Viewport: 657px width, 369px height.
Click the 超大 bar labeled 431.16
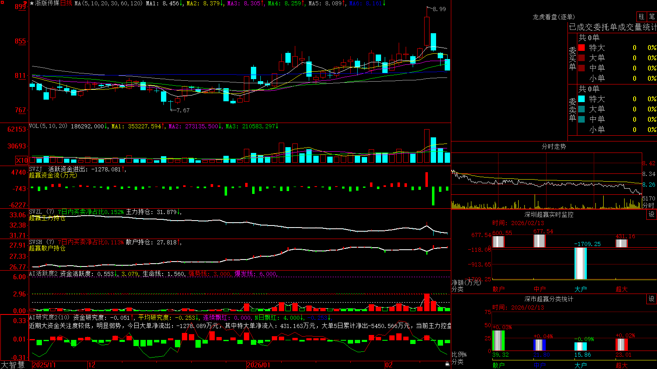coord(622,243)
